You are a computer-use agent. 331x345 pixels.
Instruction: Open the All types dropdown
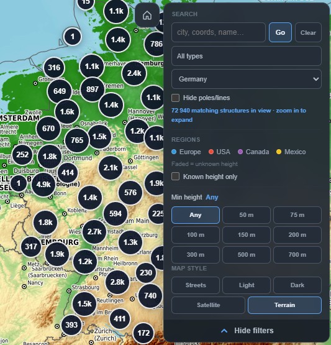tap(246, 56)
